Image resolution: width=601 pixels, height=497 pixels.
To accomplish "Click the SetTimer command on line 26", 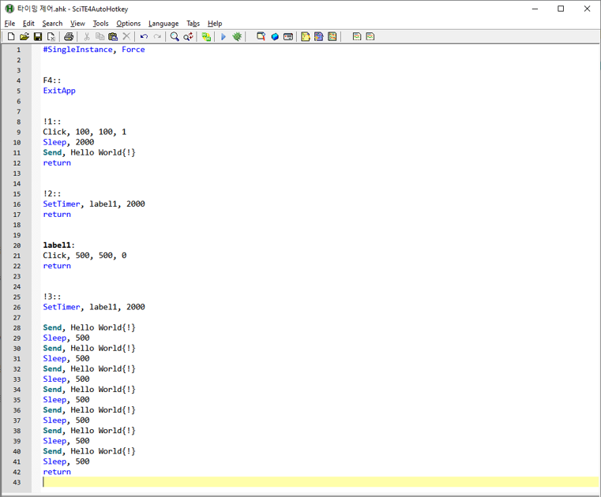I will tap(62, 307).
